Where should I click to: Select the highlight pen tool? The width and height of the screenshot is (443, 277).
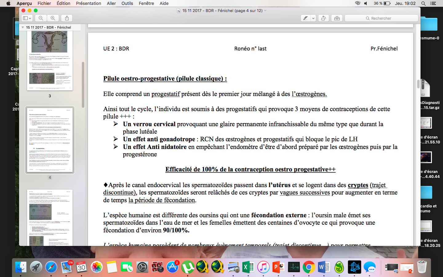tap(305, 18)
